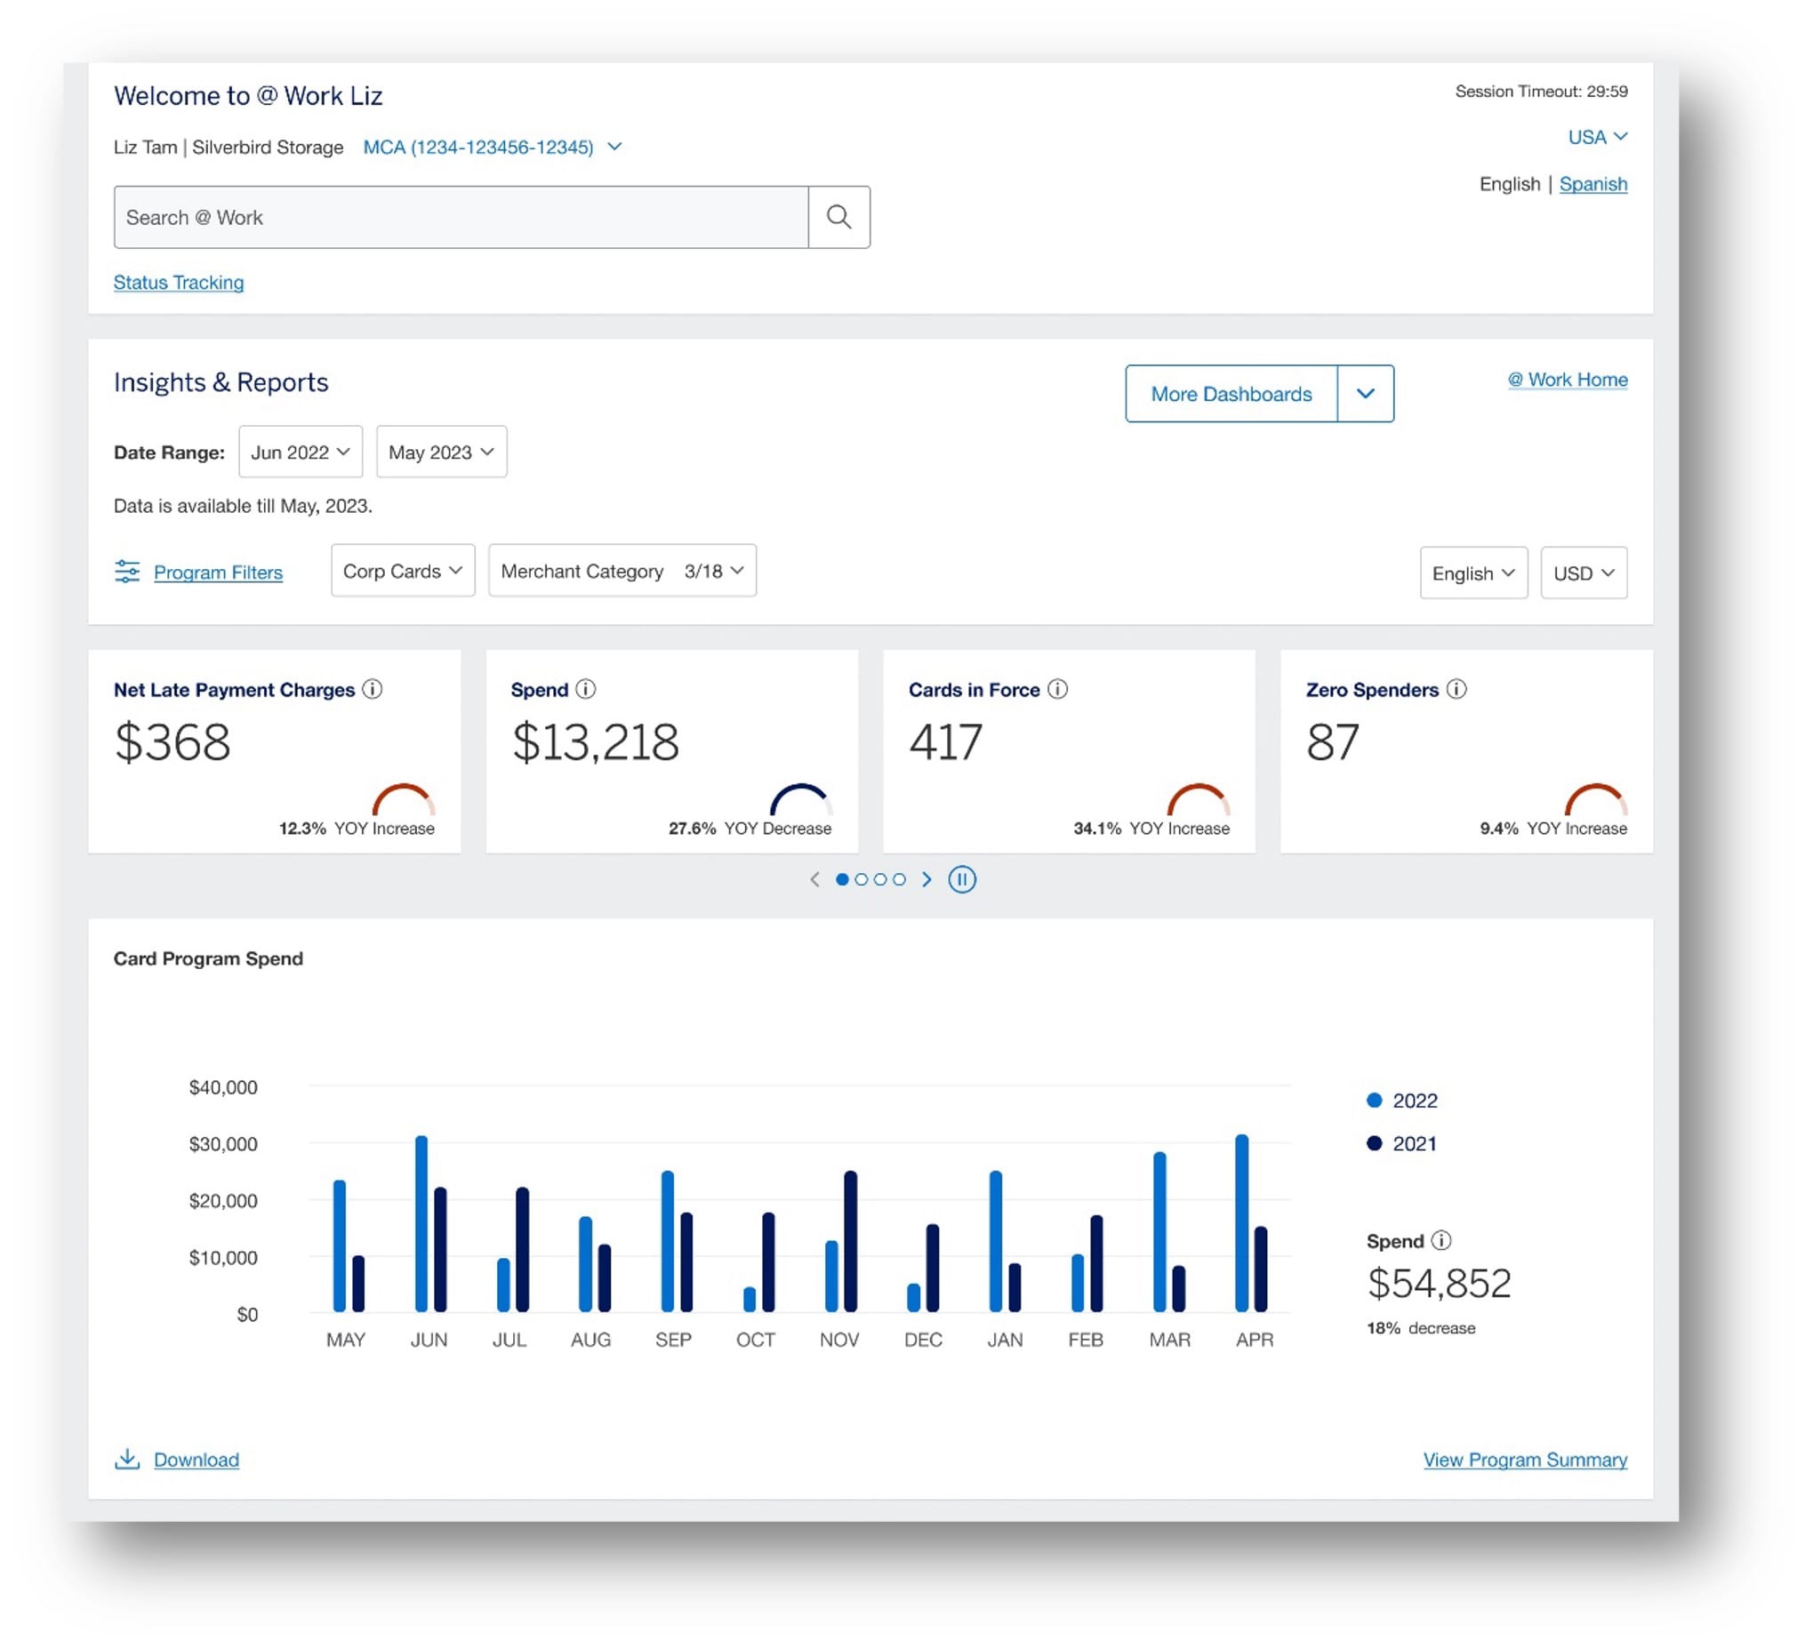
Task: Click into Search @ Work field
Action: [461, 217]
